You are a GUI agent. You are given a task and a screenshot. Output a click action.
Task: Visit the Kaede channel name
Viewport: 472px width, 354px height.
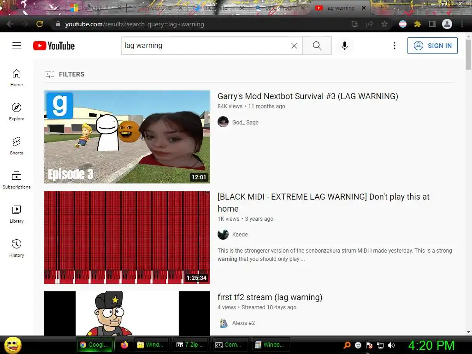coord(240,235)
